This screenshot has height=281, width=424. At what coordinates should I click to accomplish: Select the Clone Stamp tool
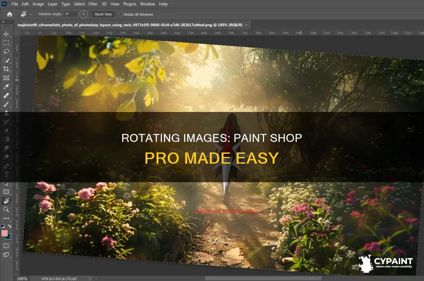click(x=6, y=113)
